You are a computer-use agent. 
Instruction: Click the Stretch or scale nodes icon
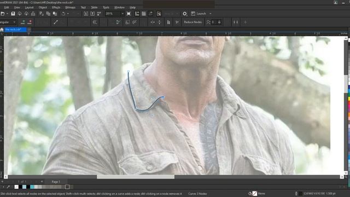pos(127,22)
